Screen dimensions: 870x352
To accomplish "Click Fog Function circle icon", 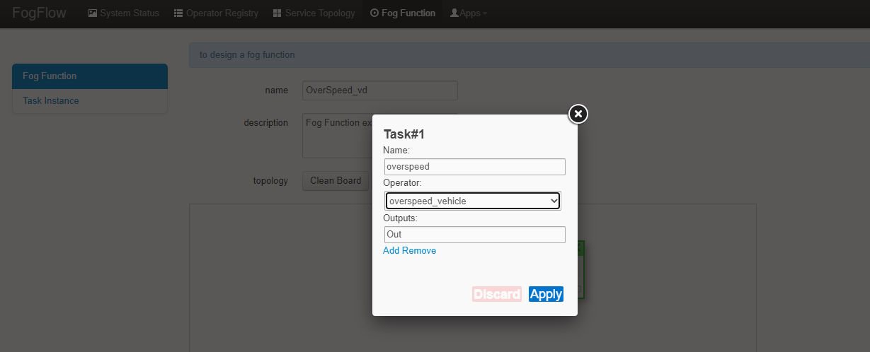I will (374, 13).
